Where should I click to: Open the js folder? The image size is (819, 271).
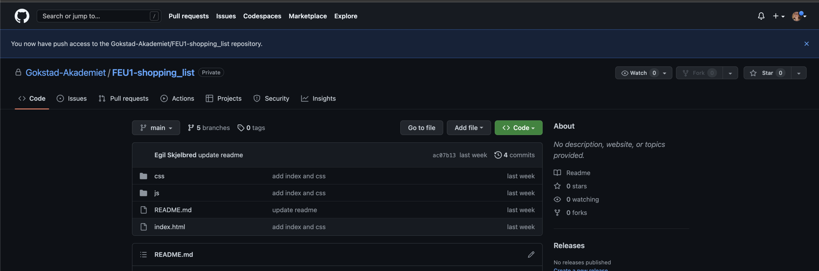[x=157, y=193]
